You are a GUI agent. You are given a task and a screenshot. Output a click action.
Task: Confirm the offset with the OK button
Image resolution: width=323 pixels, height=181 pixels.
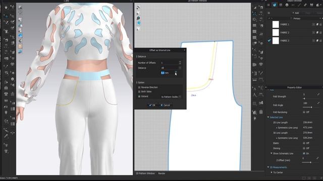point(152,105)
